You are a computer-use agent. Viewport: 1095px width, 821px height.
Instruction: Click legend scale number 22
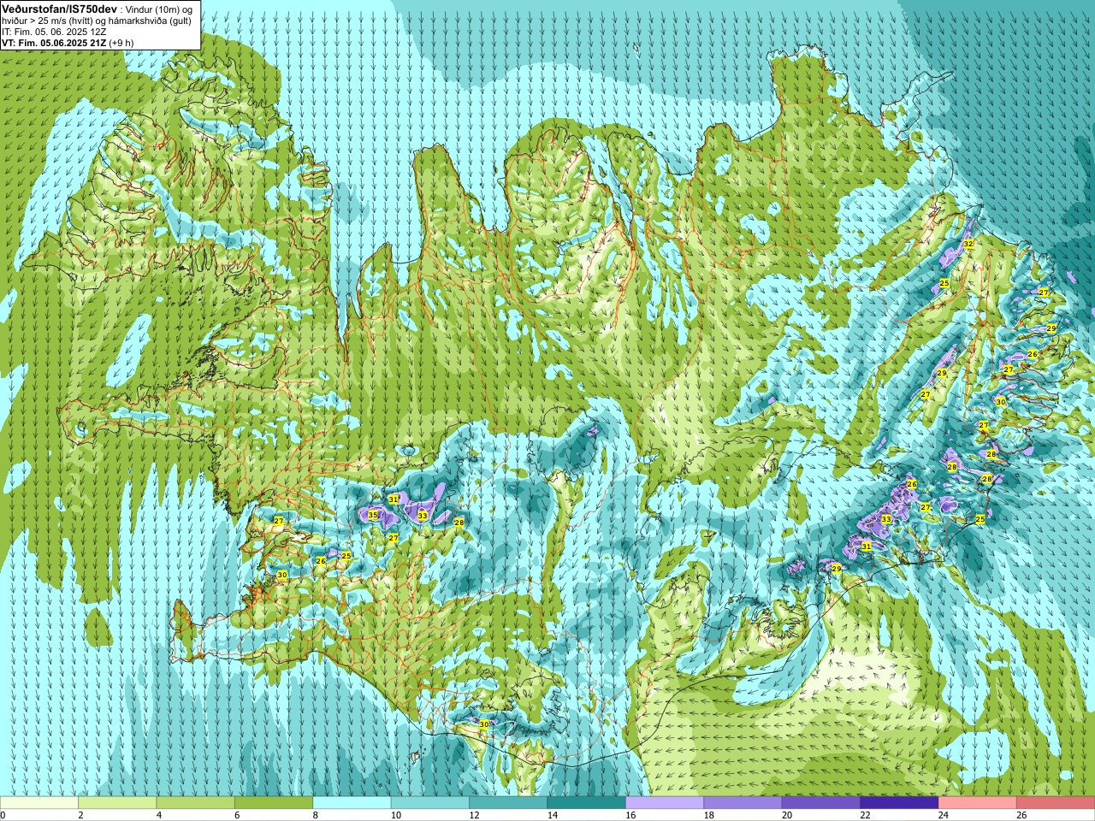pyautogui.click(x=865, y=815)
